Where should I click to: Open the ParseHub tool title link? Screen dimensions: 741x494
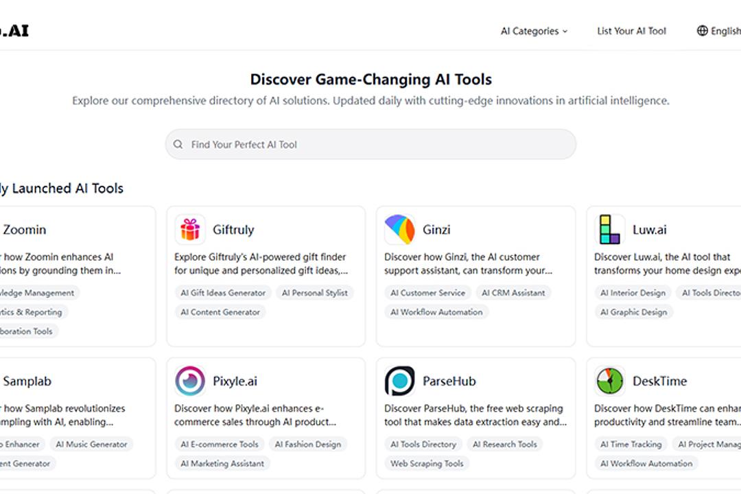(x=449, y=381)
